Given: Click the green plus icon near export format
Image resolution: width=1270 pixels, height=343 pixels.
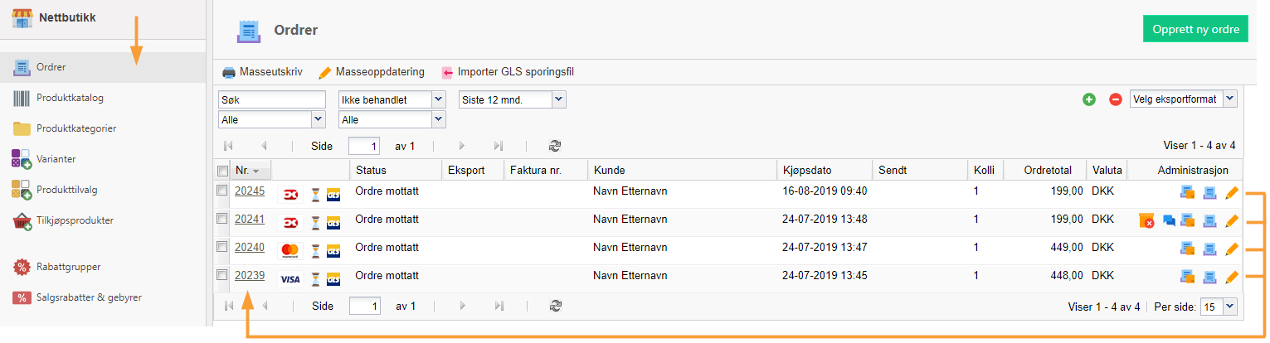Looking at the screenshot, I should point(1089,99).
